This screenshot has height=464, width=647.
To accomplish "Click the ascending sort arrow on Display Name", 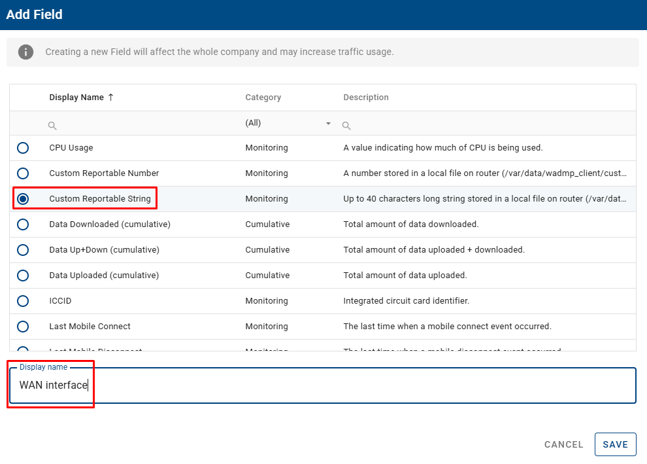I will click(110, 97).
